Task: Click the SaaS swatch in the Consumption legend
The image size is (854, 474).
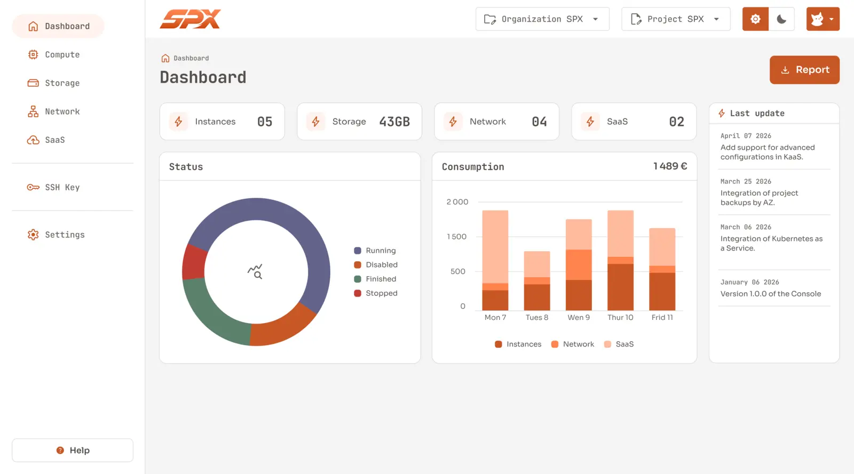Action: click(607, 344)
